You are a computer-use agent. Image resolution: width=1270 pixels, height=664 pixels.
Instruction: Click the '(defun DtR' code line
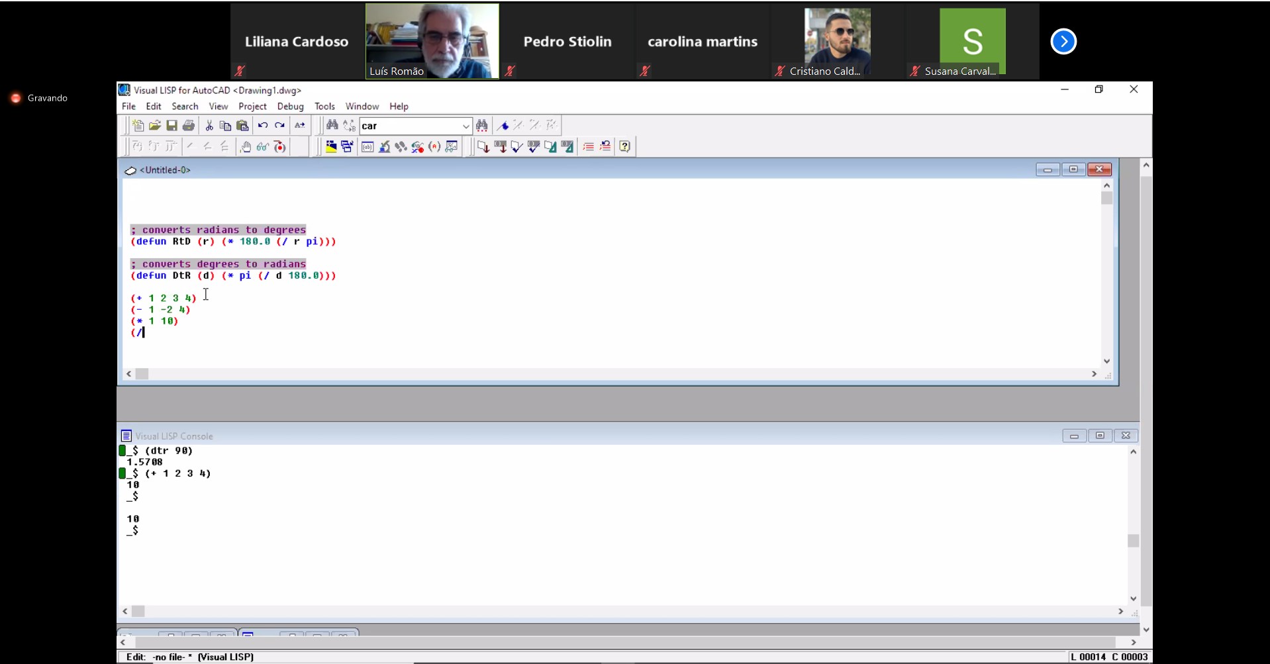[233, 275]
